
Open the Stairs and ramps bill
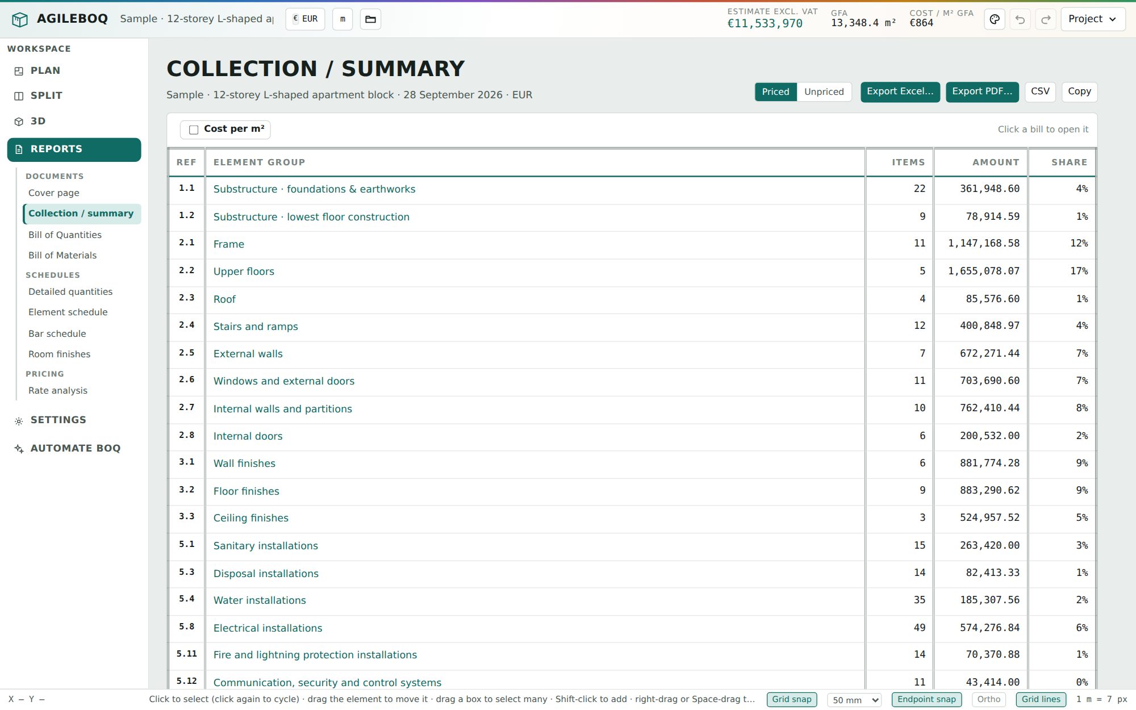[x=256, y=327]
